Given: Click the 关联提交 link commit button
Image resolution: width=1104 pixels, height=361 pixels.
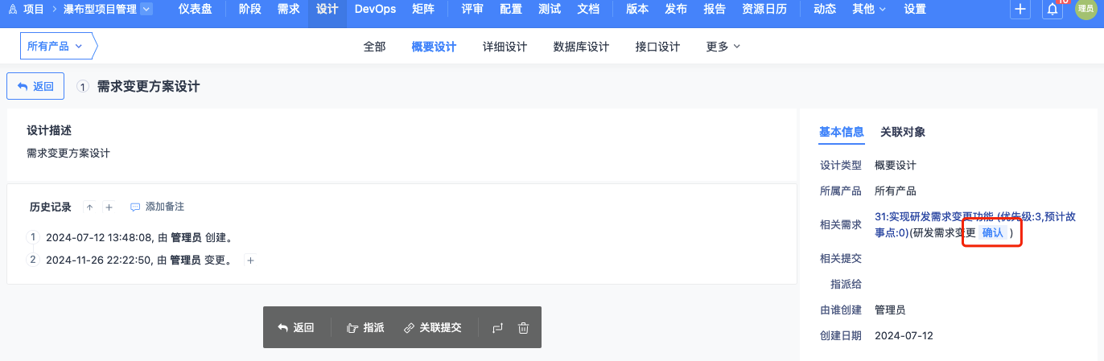Looking at the screenshot, I should [432, 327].
